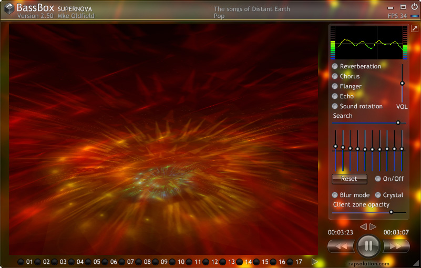
Task: Select track 11 in the playlist
Action: coord(189,262)
